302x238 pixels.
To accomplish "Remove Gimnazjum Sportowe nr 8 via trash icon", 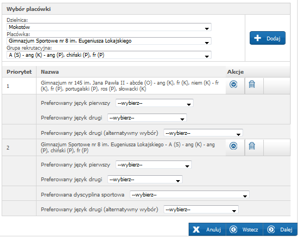I will pyautogui.click(x=252, y=146).
